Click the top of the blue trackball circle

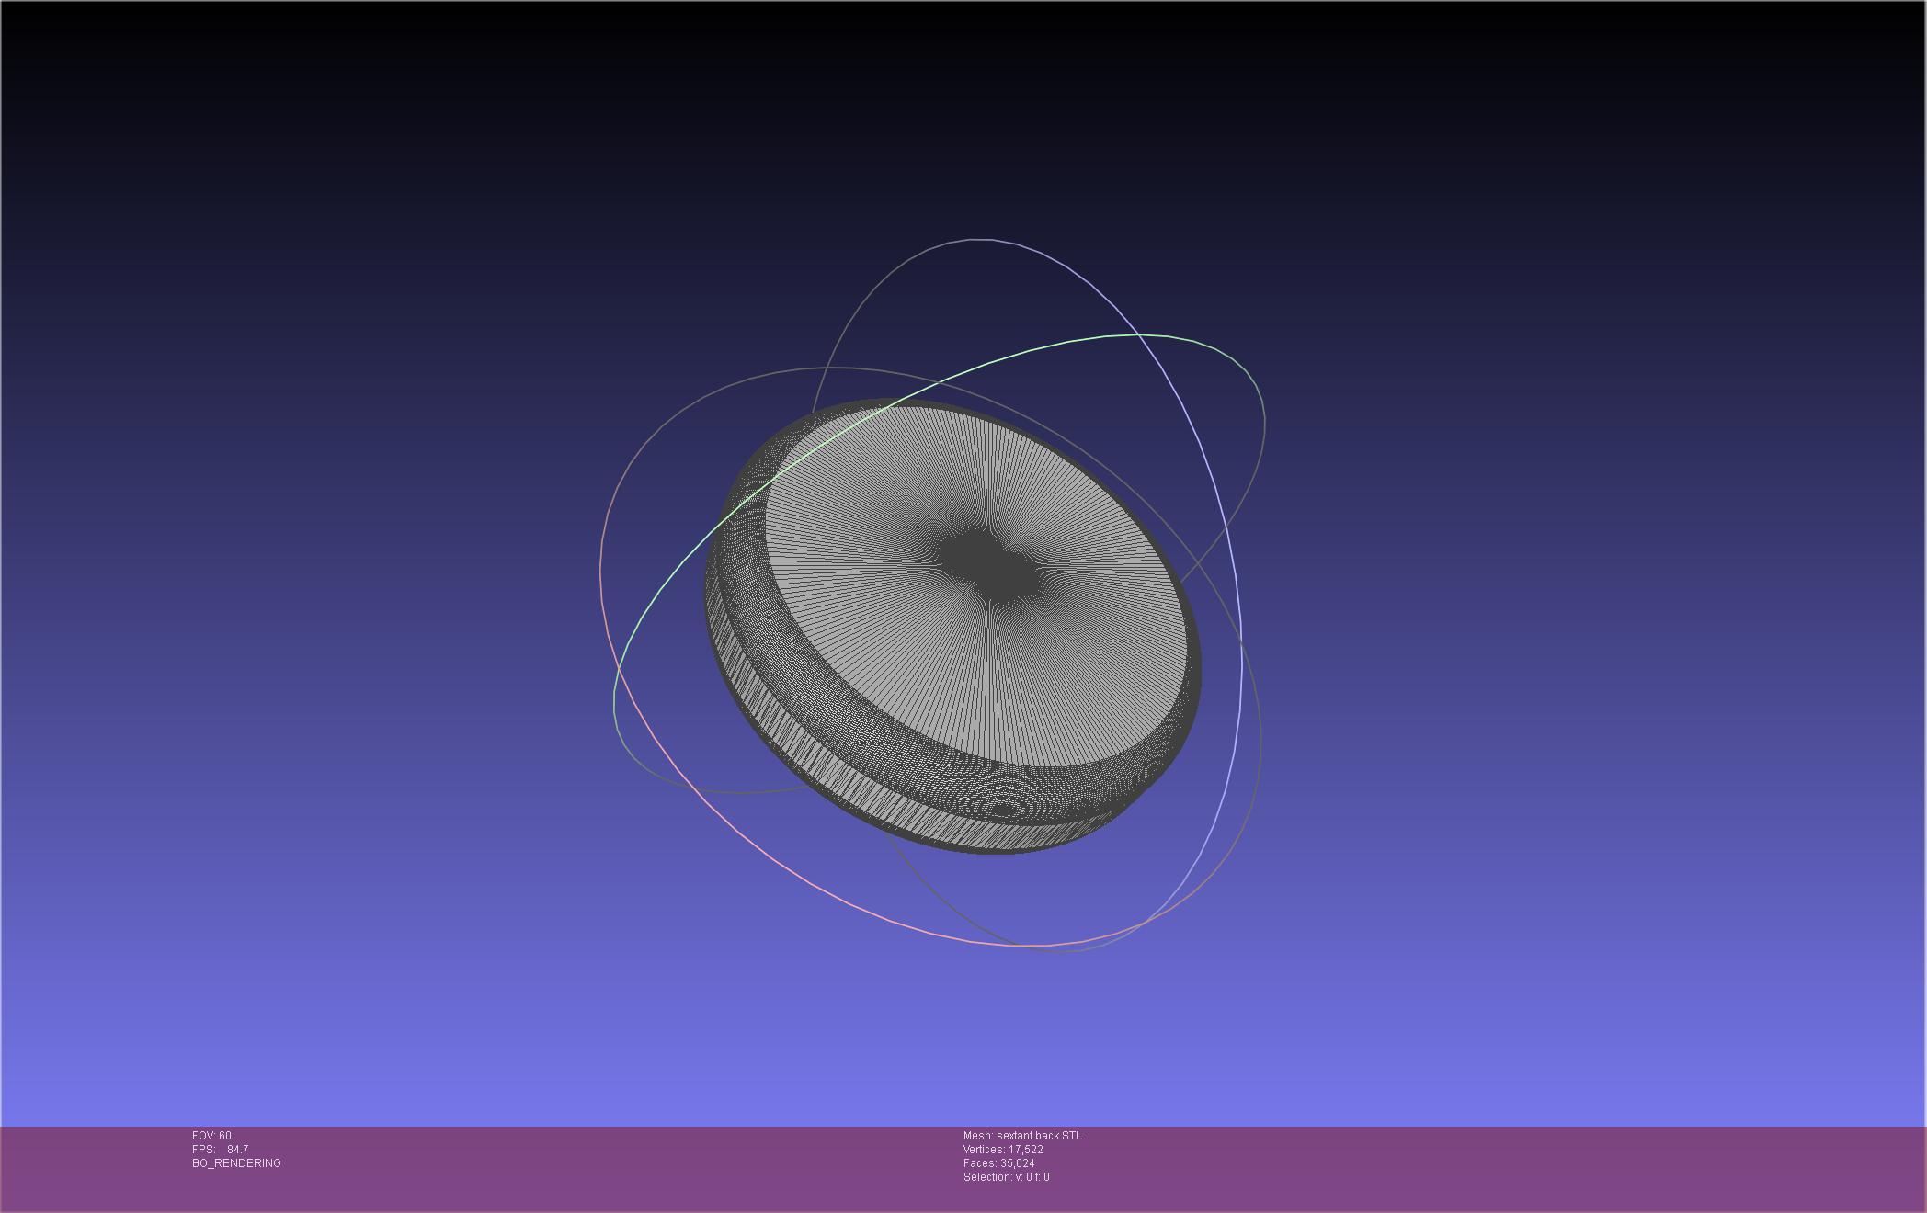[979, 240]
